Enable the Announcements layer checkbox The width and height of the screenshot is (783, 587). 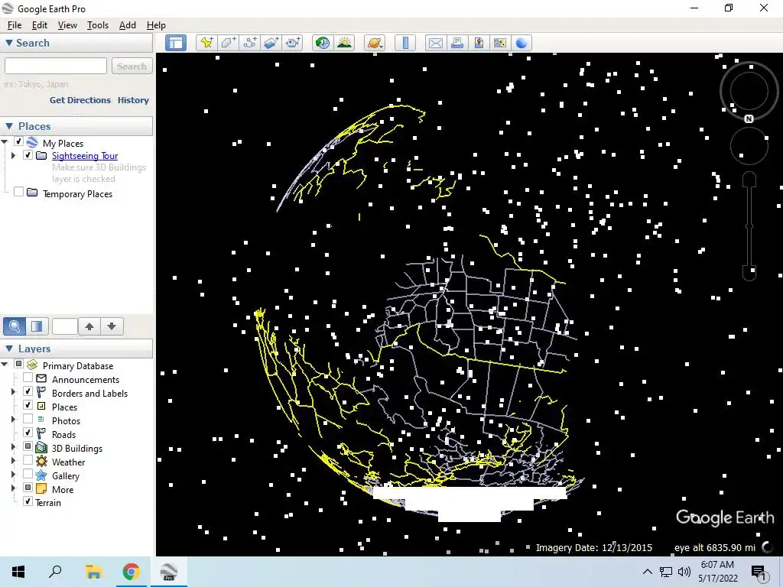tap(28, 378)
